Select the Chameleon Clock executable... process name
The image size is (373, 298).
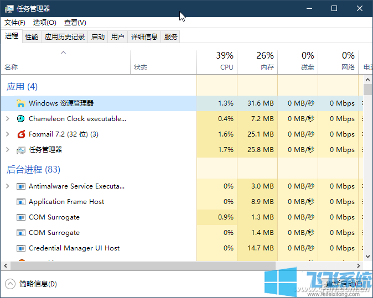tap(77, 118)
